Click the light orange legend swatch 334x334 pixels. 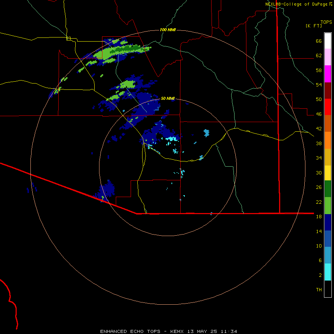(328, 140)
